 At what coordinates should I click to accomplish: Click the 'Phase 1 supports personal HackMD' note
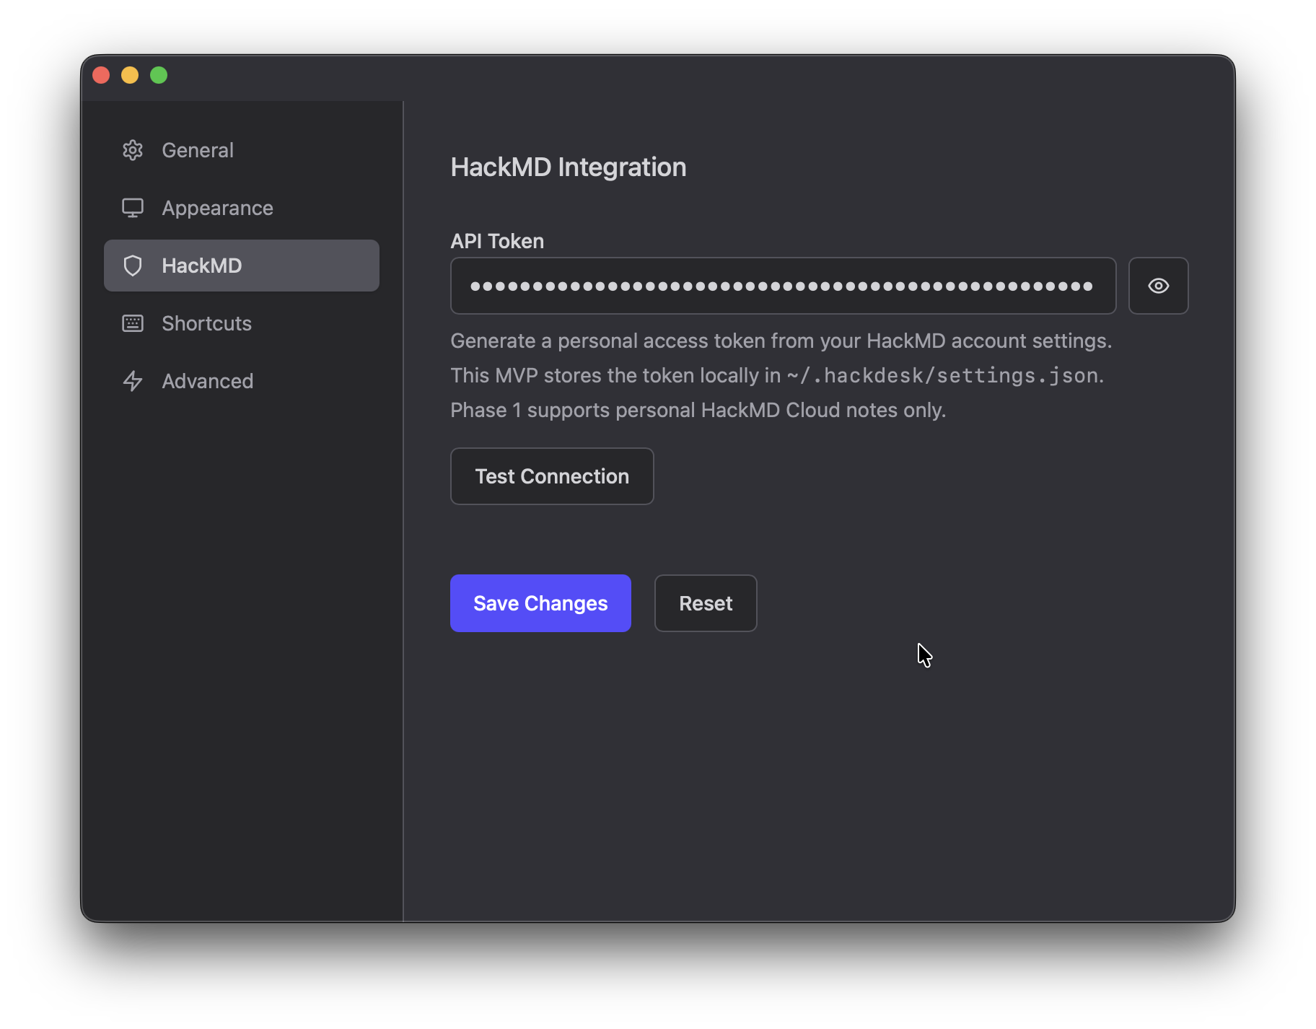(x=698, y=410)
